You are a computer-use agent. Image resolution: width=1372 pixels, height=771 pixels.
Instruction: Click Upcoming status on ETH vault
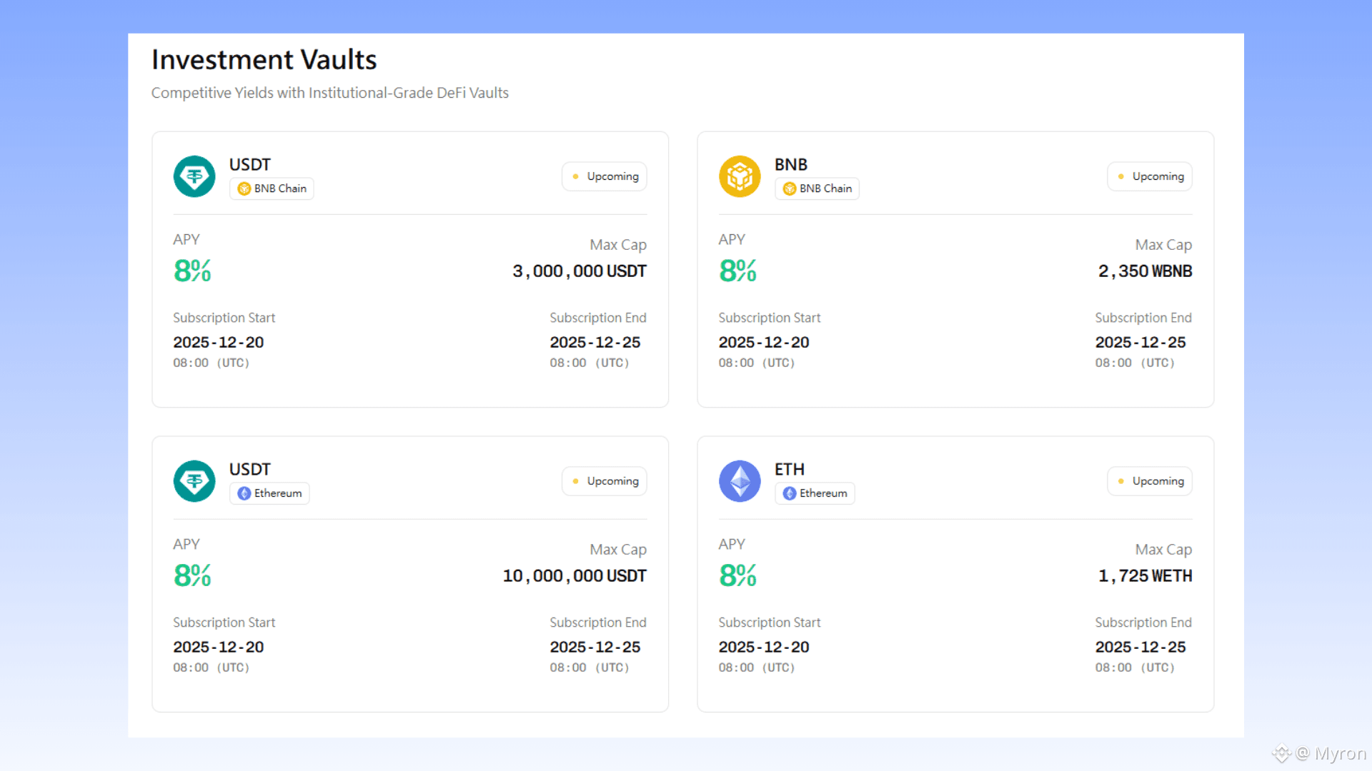1150,481
